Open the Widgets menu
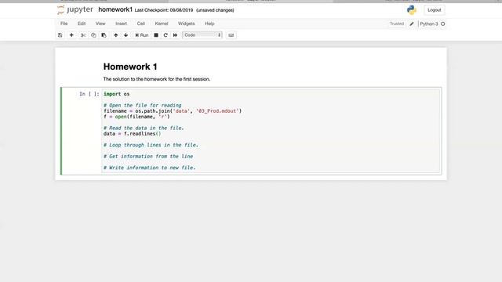 point(186,23)
